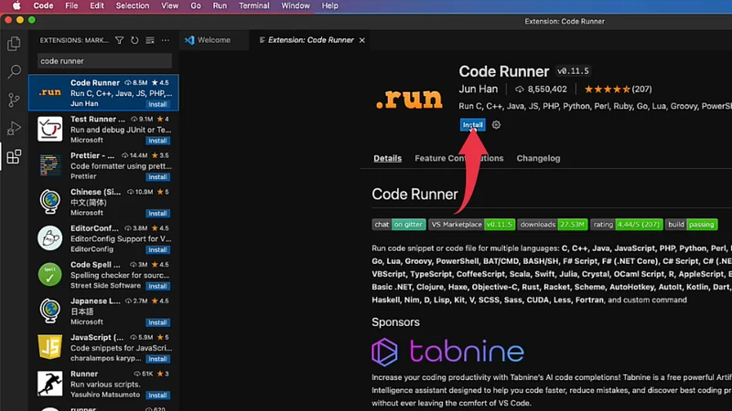732x411 pixels.
Task: Open the Run and Debug view
Action: [x=14, y=128]
